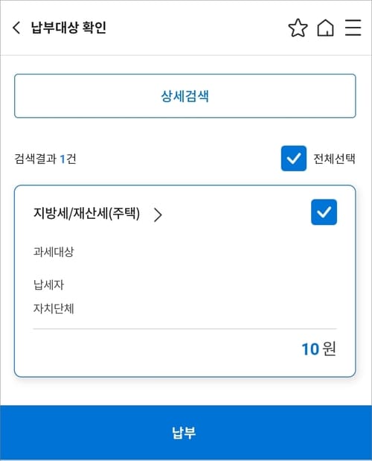Uncheck the 지방세/재산세(주택) item checkbox

tap(324, 212)
